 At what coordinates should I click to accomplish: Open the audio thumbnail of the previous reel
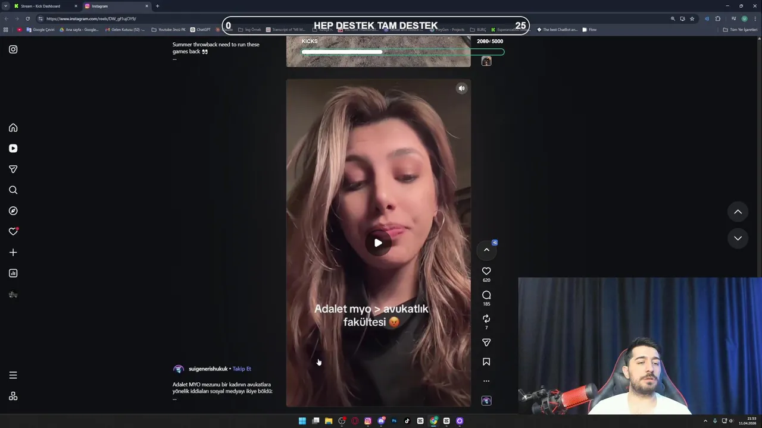click(486, 61)
